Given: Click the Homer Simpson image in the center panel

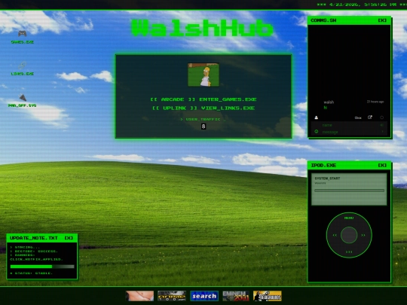Looking at the screenshot, I should 203,75.
